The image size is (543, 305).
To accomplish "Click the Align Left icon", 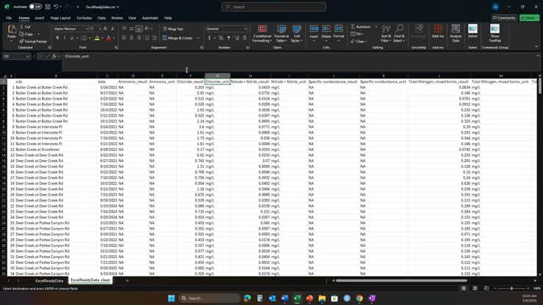I will [124, 37].
